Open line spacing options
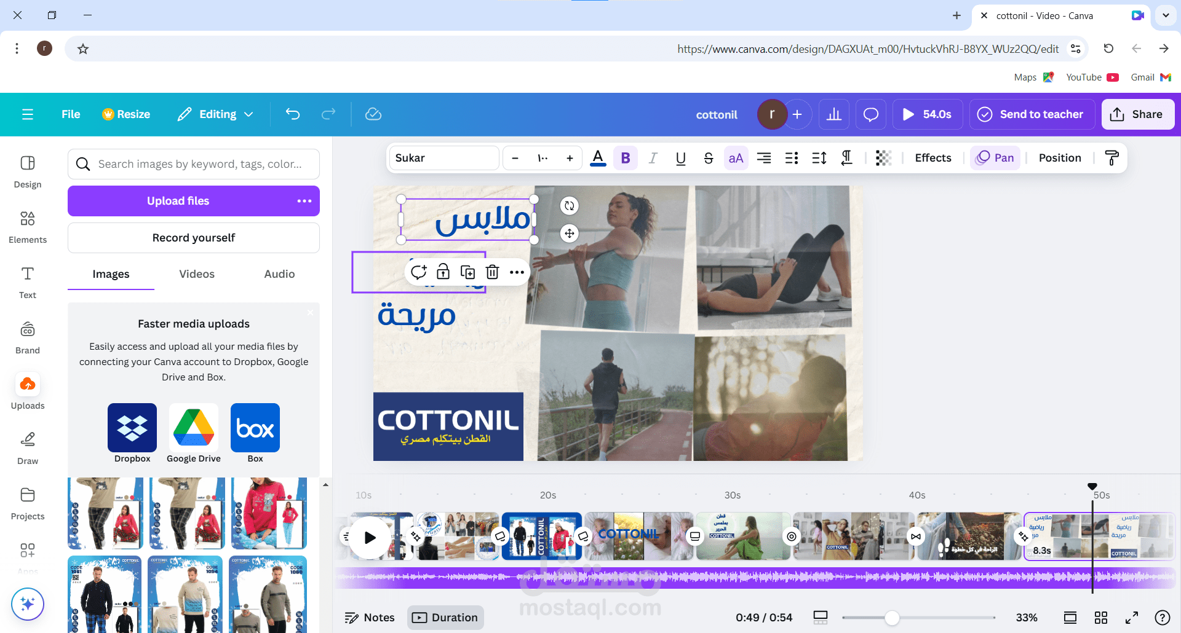Screen dimensions: 1181x633 click(x=819, y=158)
